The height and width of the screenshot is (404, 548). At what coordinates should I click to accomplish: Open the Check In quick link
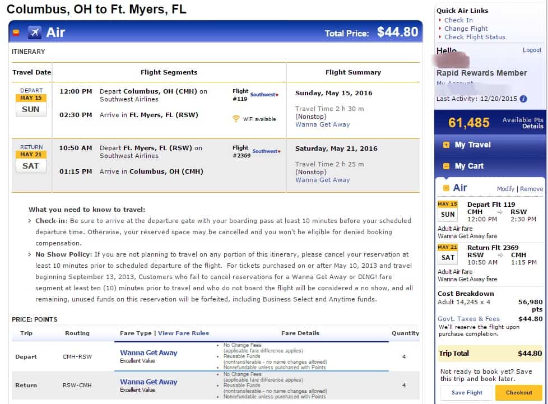coord(458,20)
